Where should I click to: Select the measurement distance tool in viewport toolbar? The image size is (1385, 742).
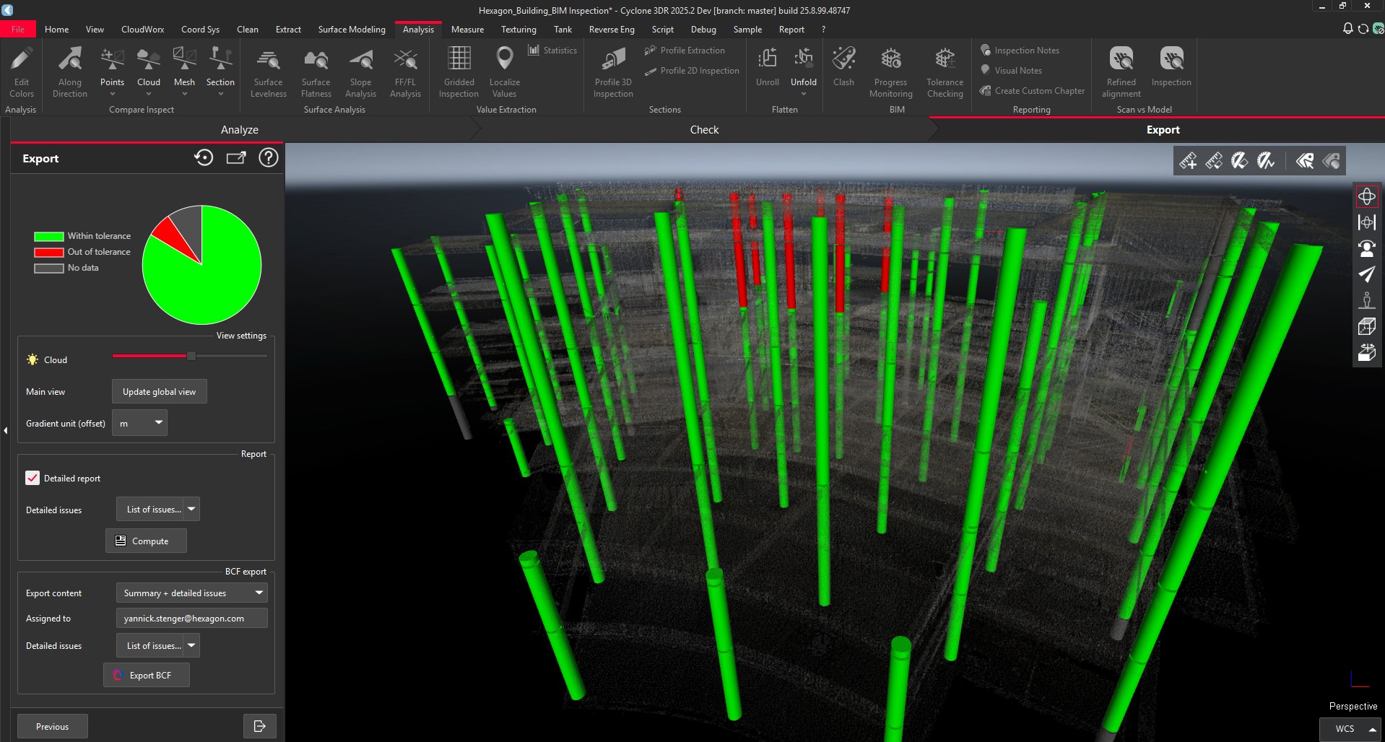tap(1188, 160)
